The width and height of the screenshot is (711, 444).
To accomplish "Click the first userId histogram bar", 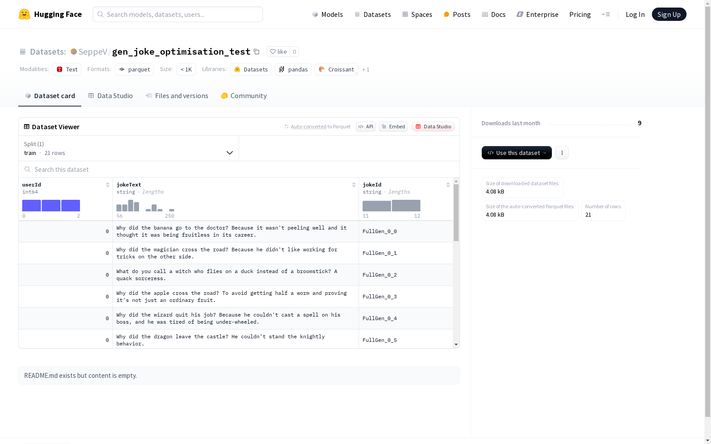I will (32, 206).
